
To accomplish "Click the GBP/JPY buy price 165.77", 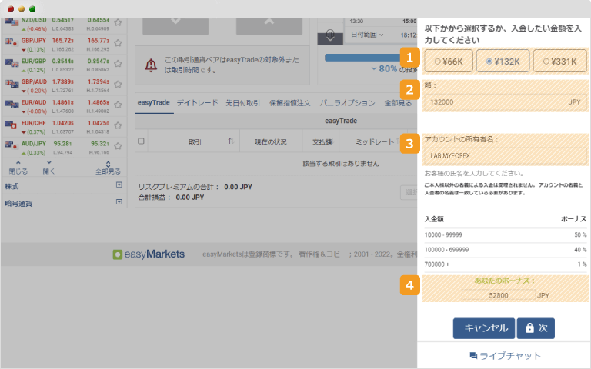I will 98,40.
